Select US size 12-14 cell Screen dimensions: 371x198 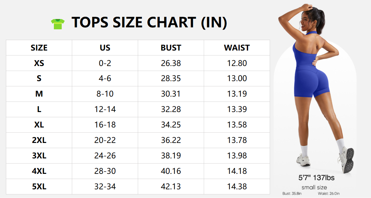(105, 109)
